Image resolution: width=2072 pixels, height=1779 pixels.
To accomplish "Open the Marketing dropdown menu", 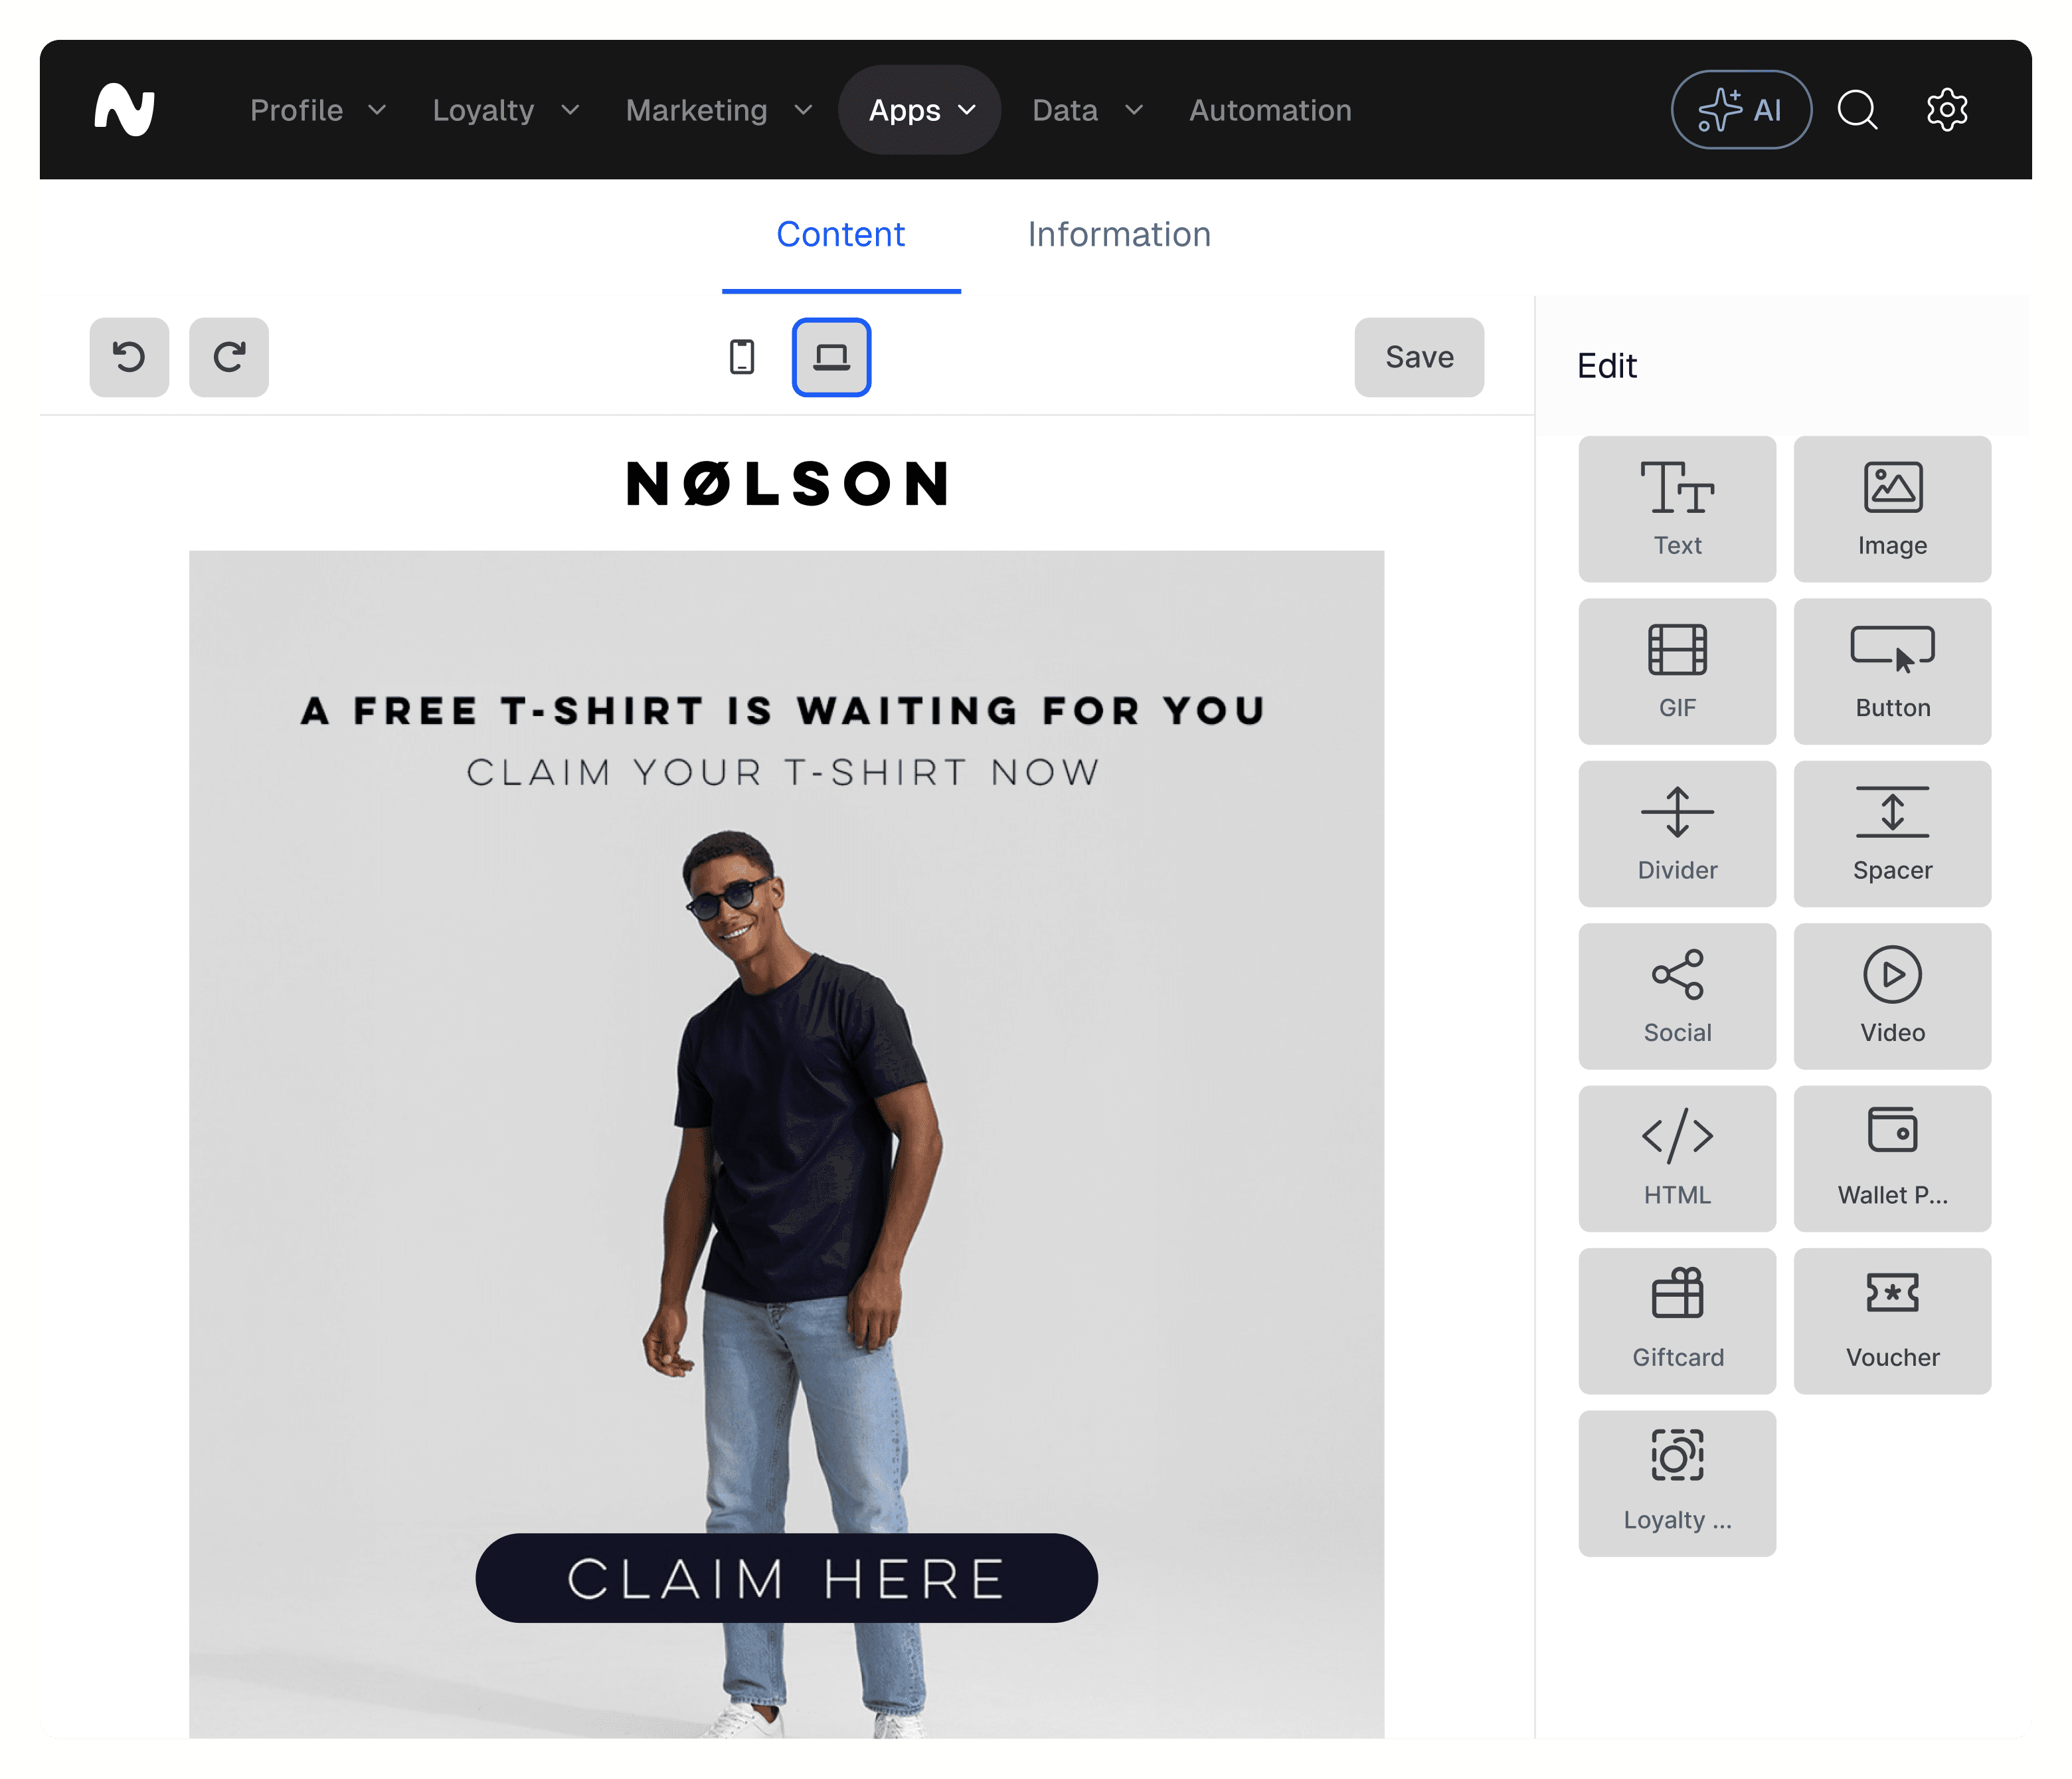I will click(x=718, y=110).
